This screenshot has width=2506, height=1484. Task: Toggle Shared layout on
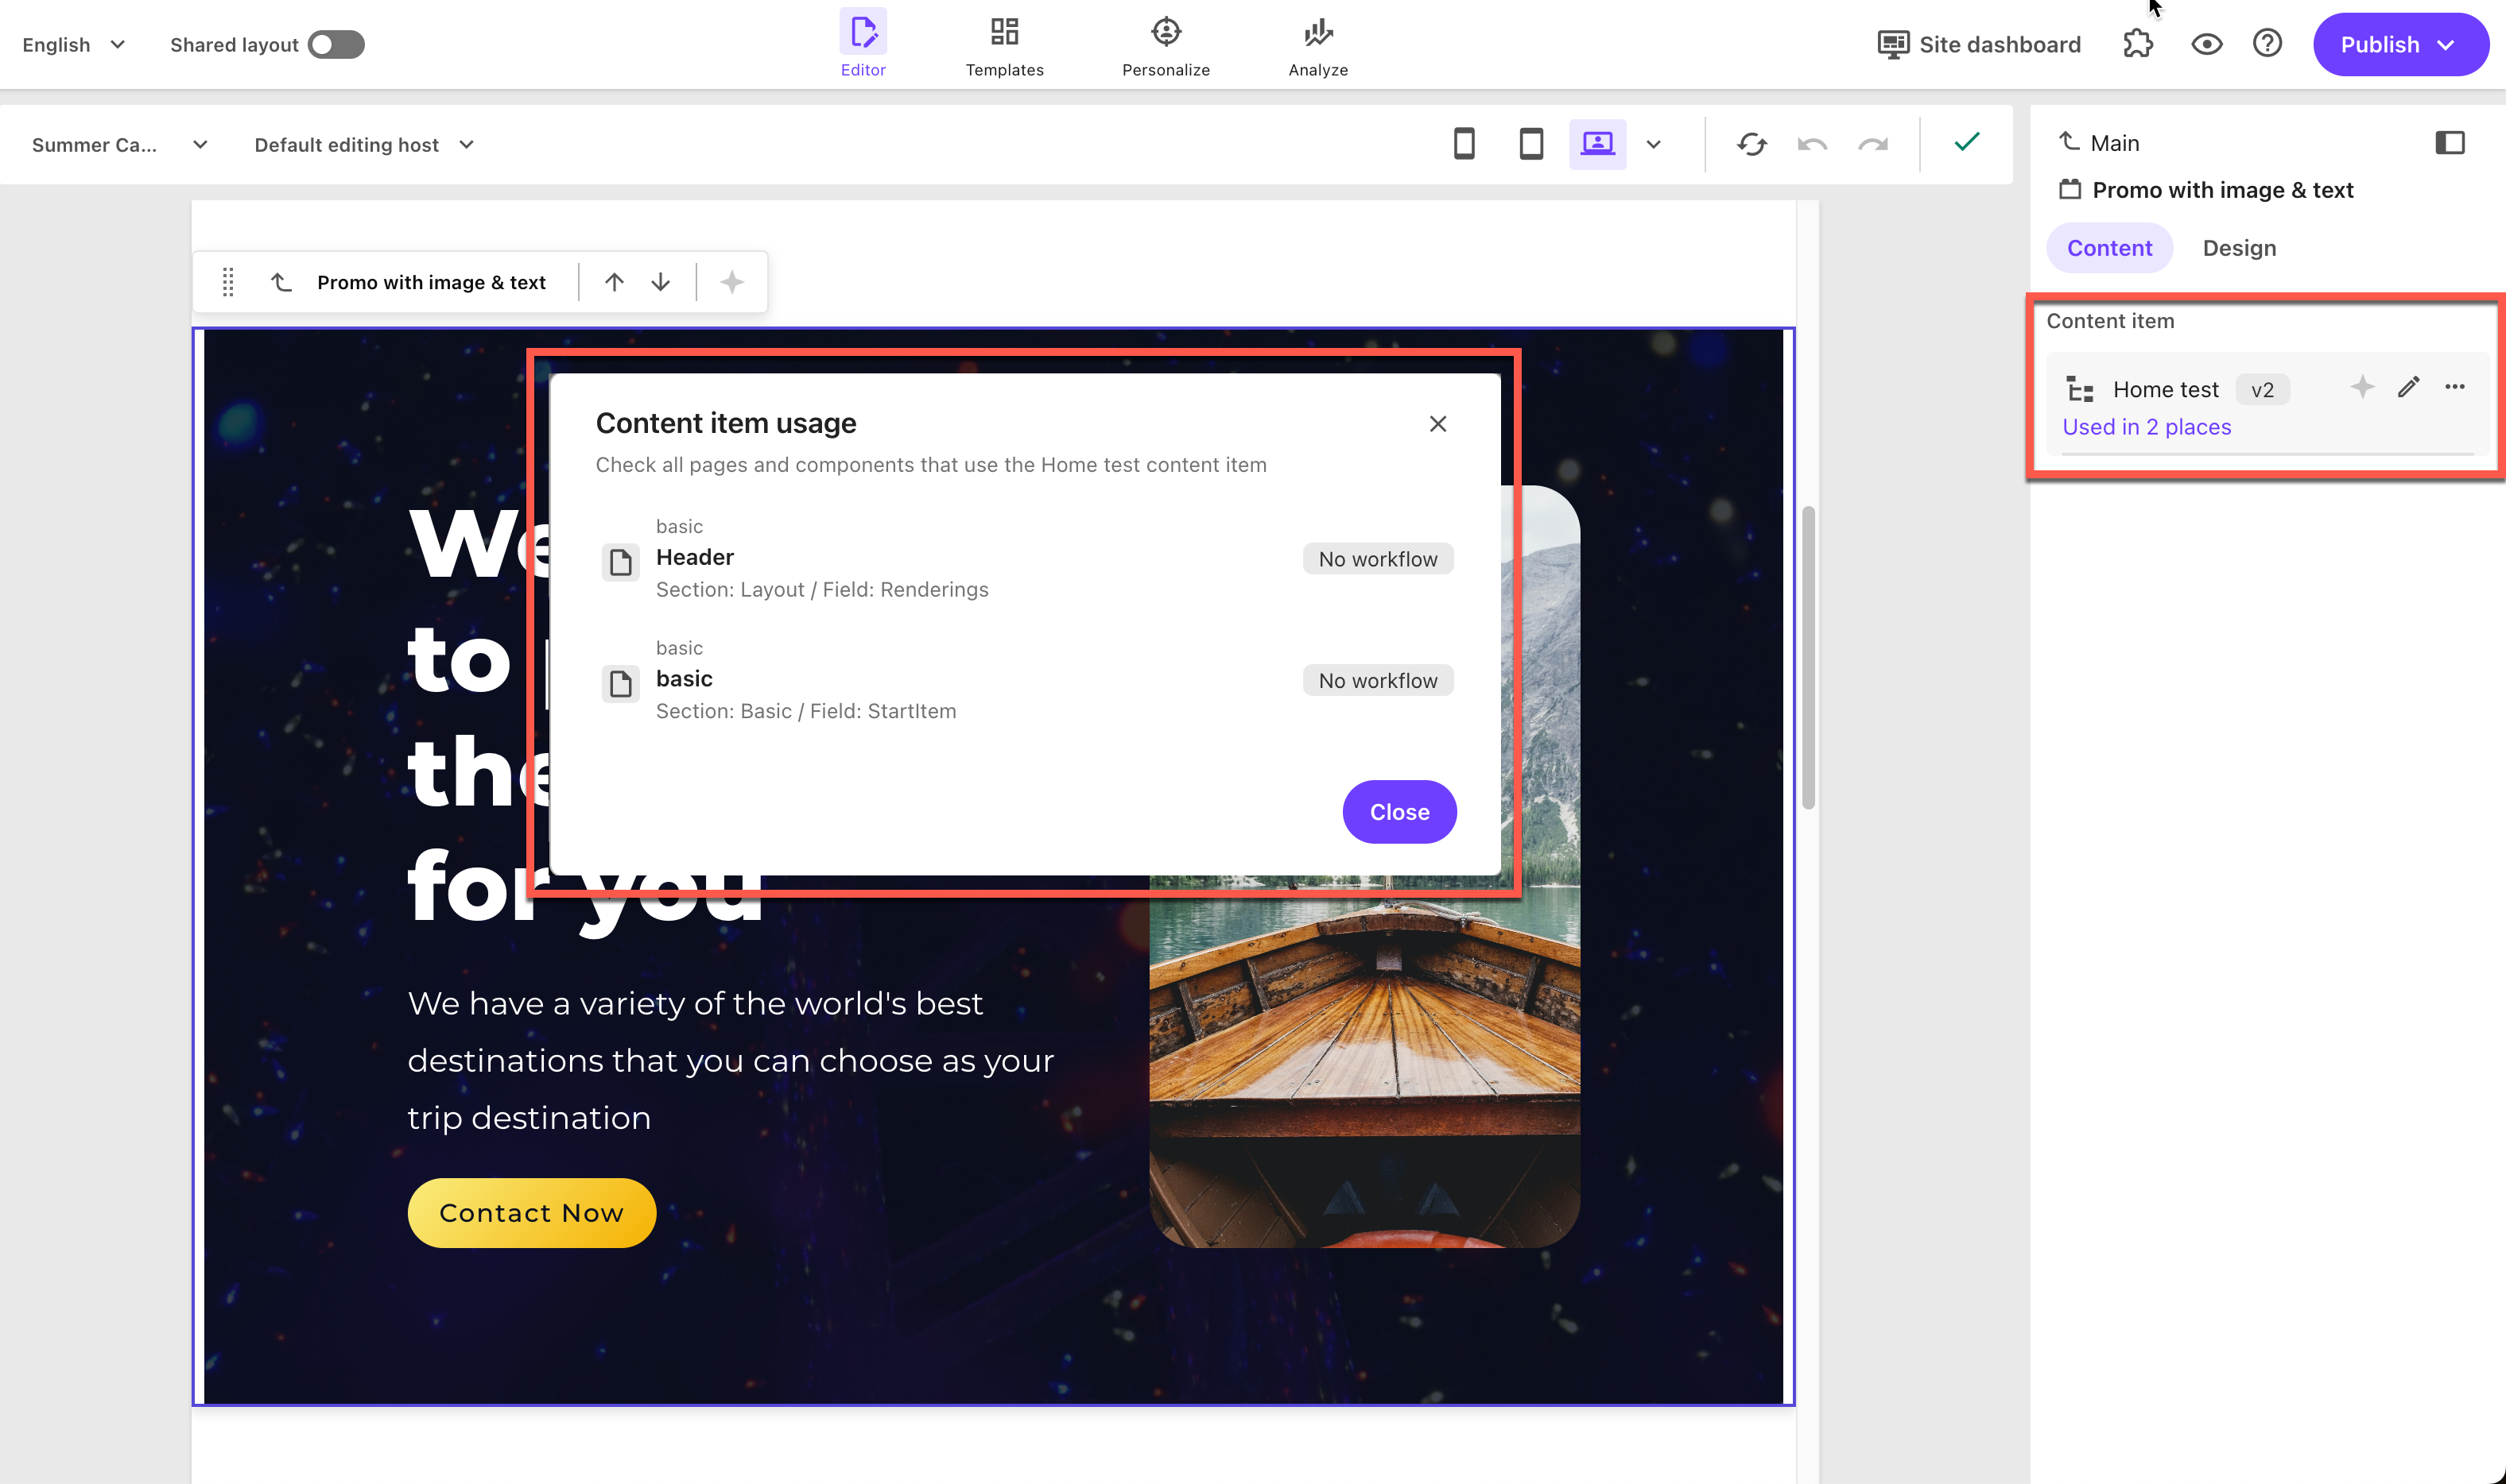pyautogui.click(x=336, y=44)
